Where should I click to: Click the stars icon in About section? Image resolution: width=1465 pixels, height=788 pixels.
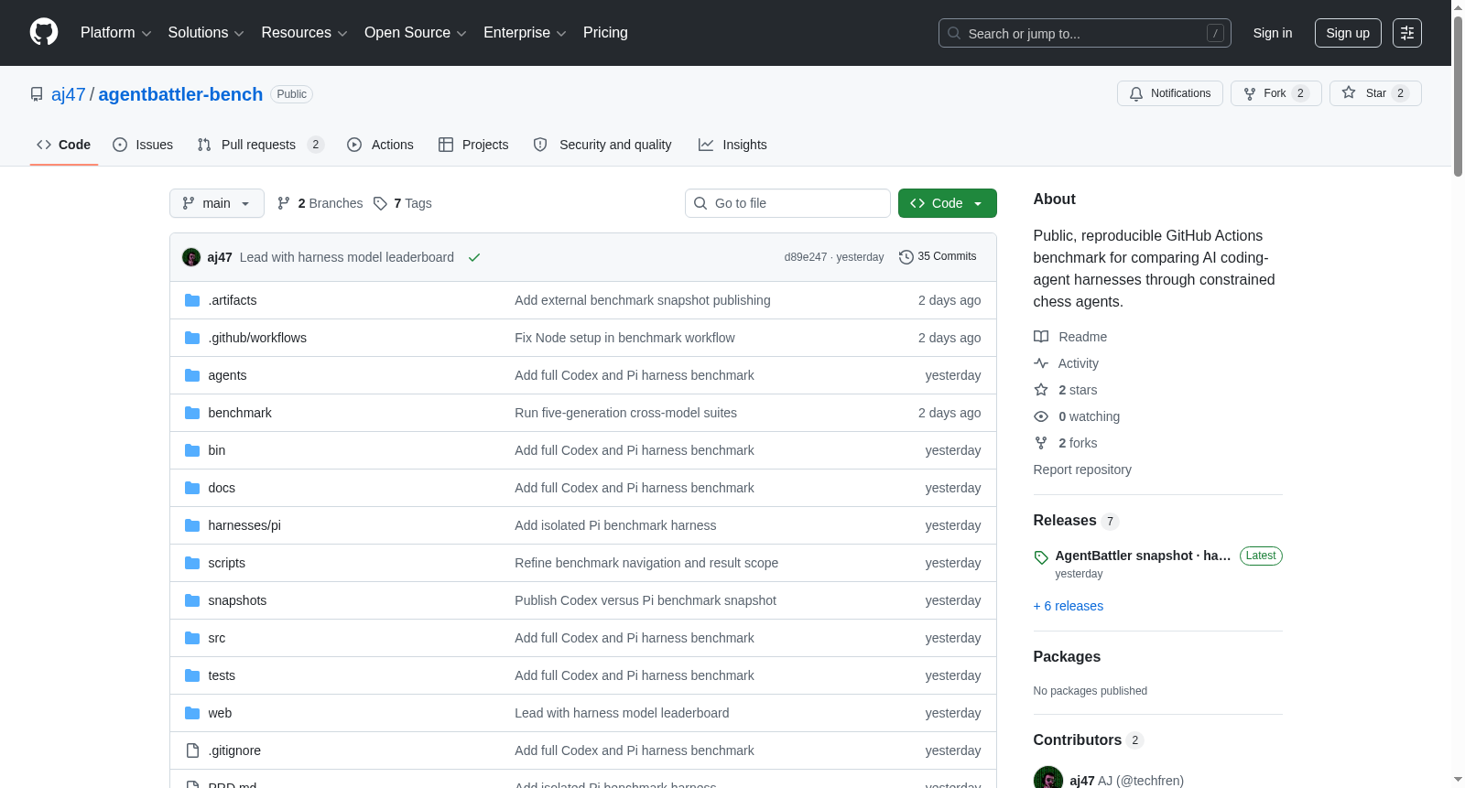tap(1041, 390)
